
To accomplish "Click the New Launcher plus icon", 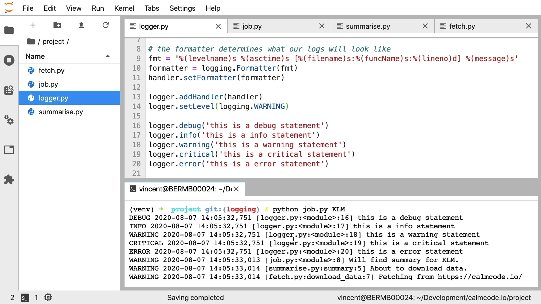I will (x=33, y=25).
